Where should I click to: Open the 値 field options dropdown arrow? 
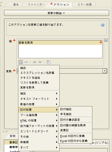(106, 40)
